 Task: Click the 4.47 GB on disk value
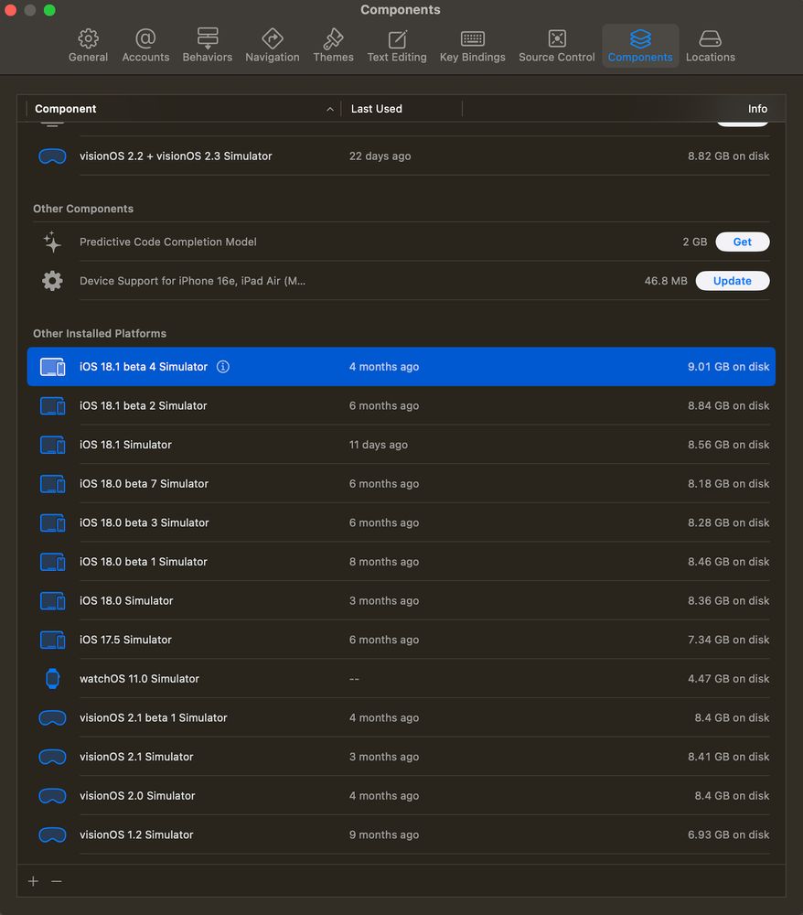pos(728,679)
